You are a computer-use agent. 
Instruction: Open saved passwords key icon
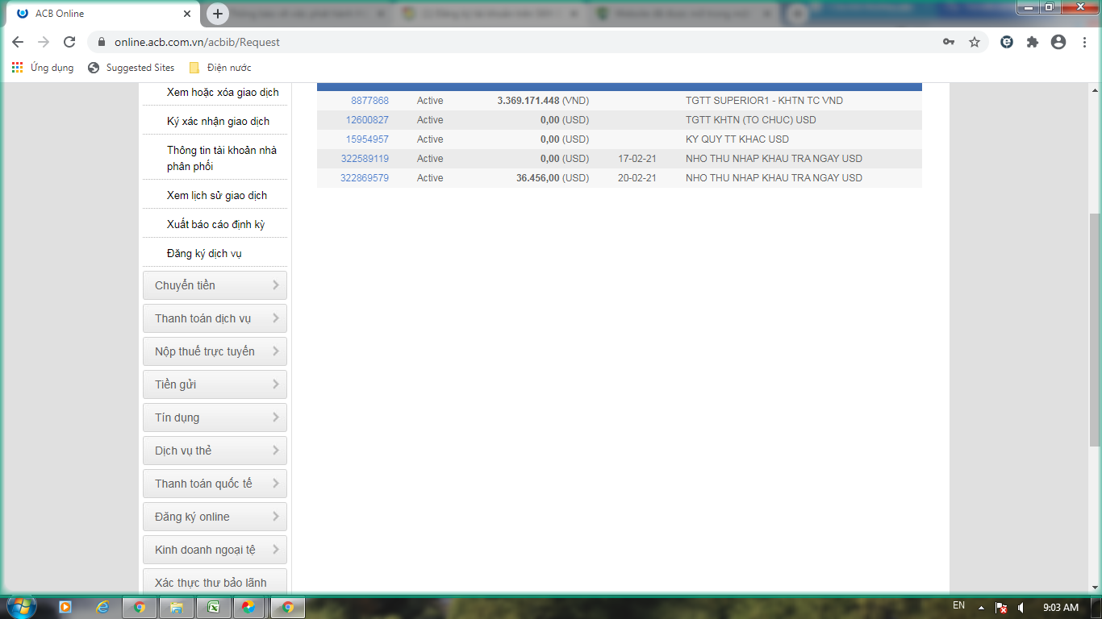pos(949,42)
